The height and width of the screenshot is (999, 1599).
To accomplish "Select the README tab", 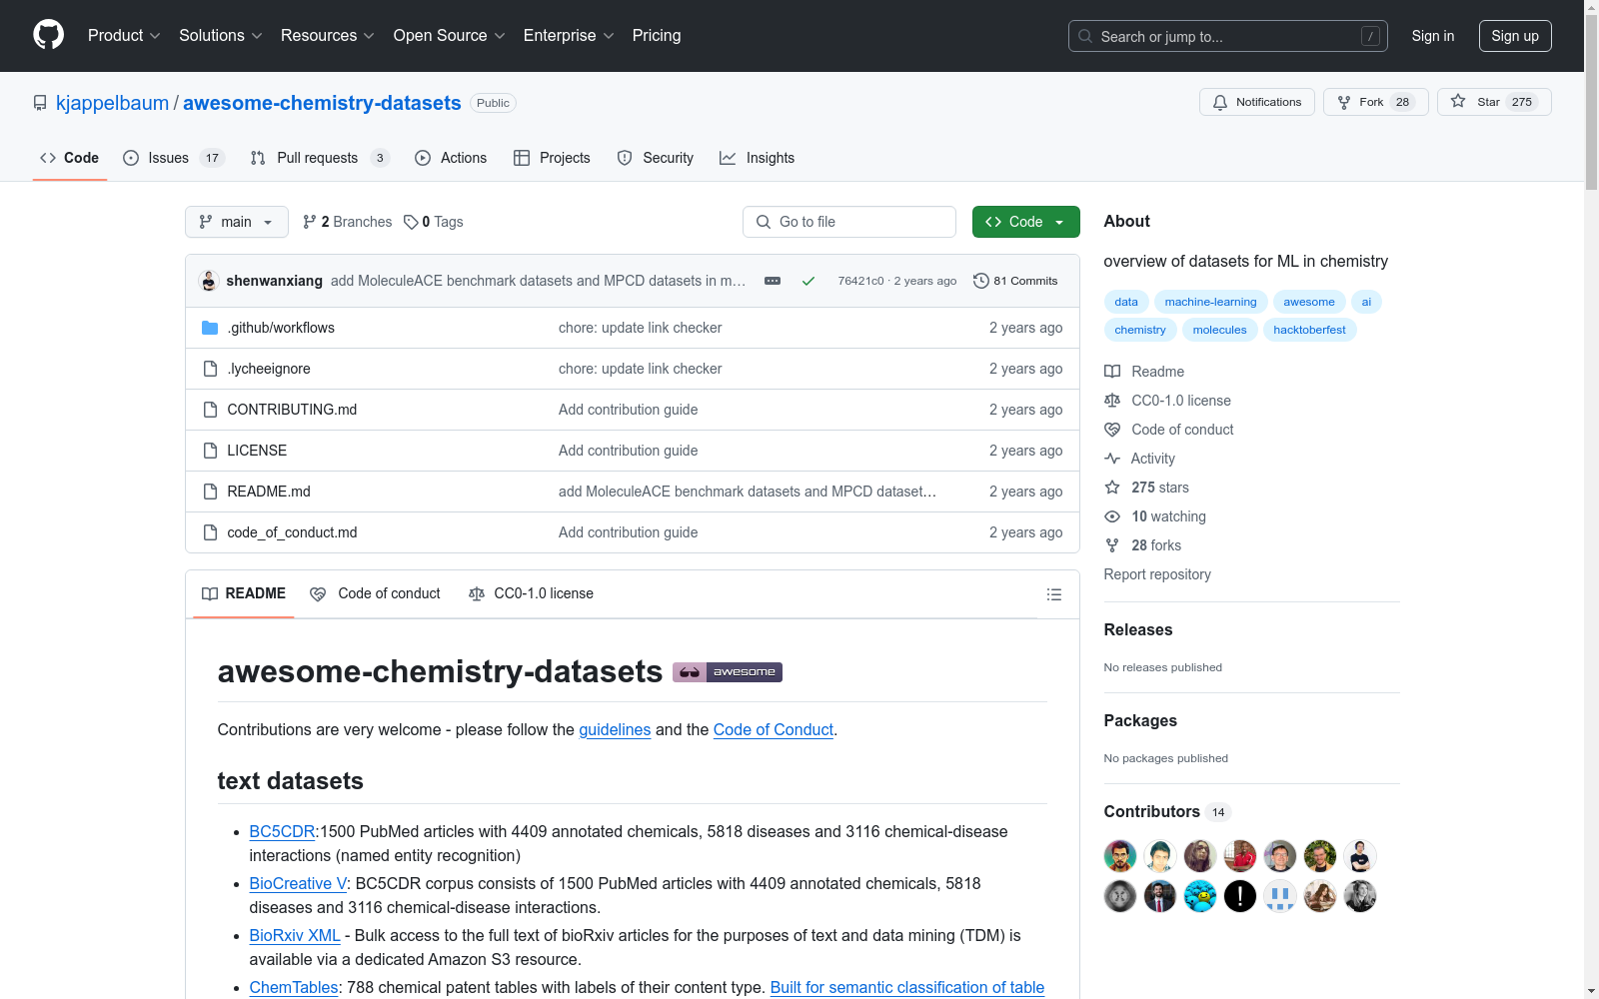I will click(244, 593).
